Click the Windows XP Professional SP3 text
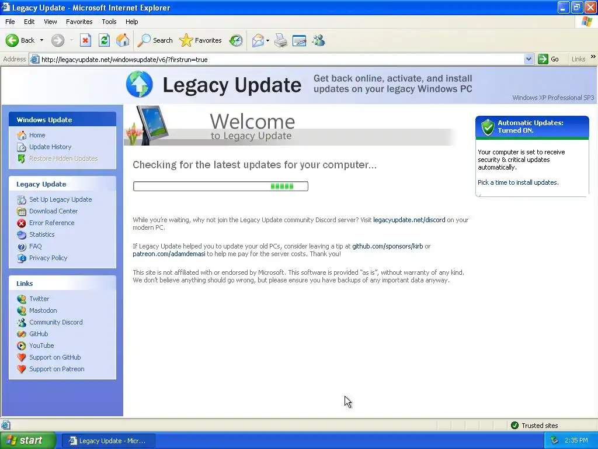598x449 pixels. (553, 98)
